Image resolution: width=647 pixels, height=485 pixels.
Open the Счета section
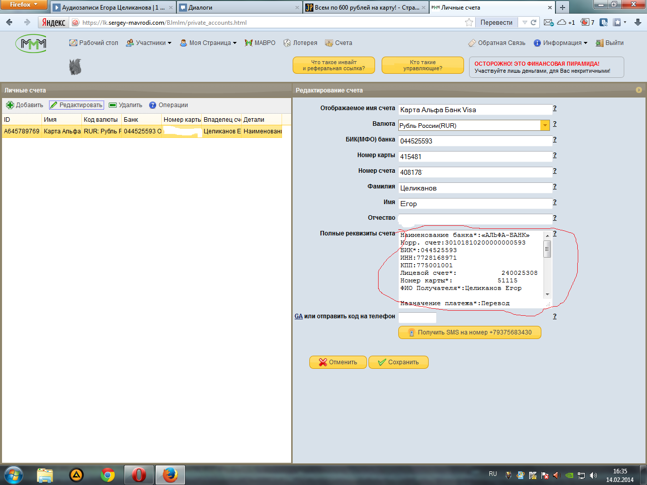point(339,43)
